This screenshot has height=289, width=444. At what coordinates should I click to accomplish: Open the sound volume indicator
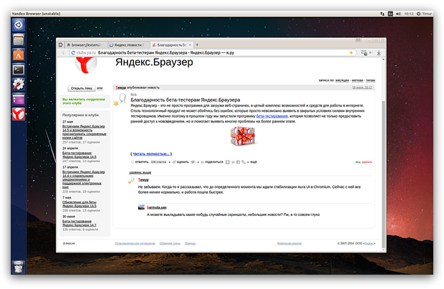(x=398, y=14)
